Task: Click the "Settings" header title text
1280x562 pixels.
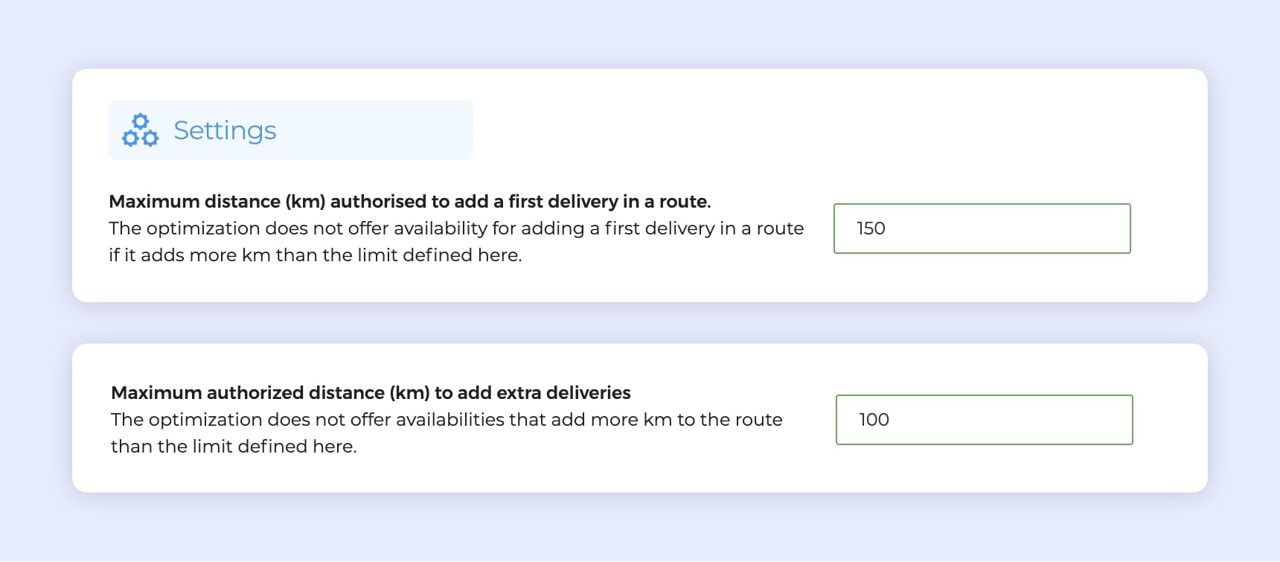Action: pos(225,130)
